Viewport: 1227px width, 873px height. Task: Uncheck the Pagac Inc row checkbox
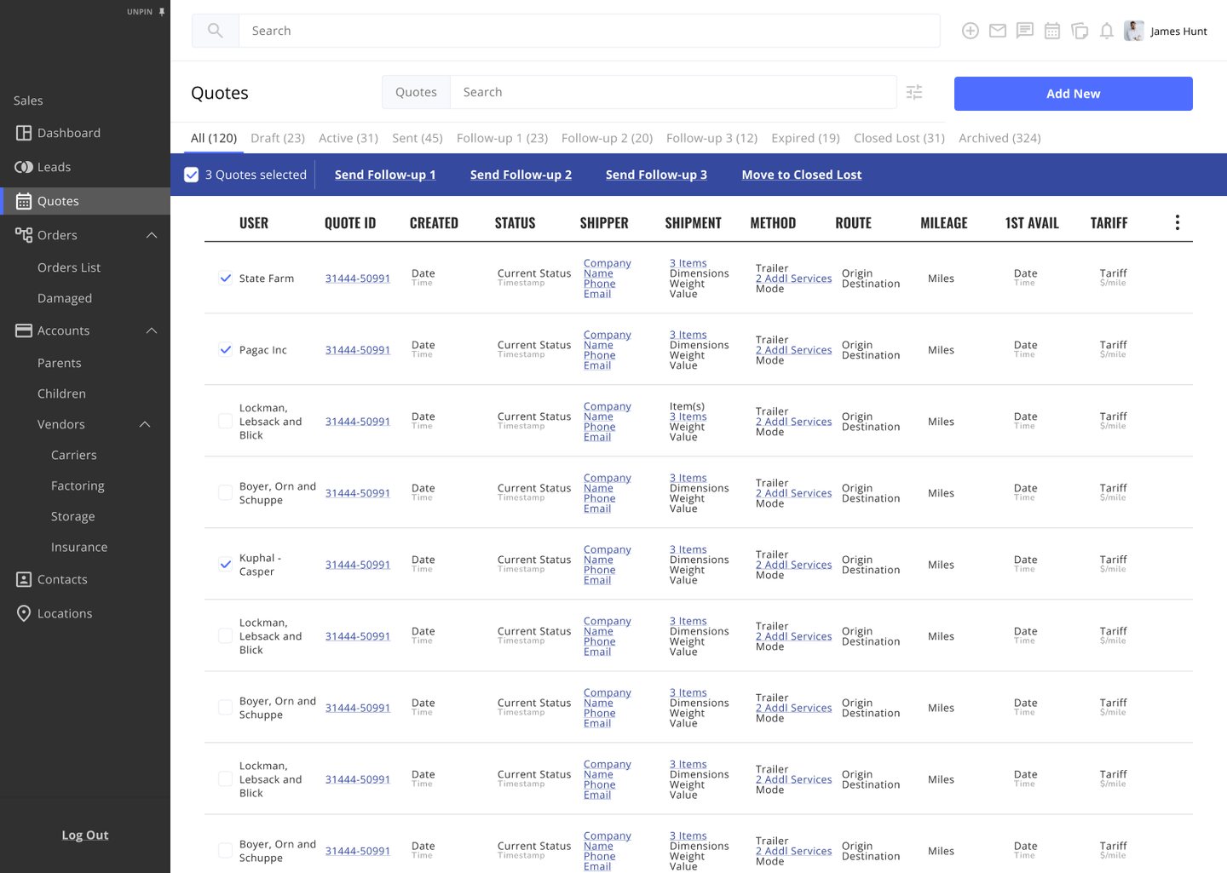[x=226, y=349]
